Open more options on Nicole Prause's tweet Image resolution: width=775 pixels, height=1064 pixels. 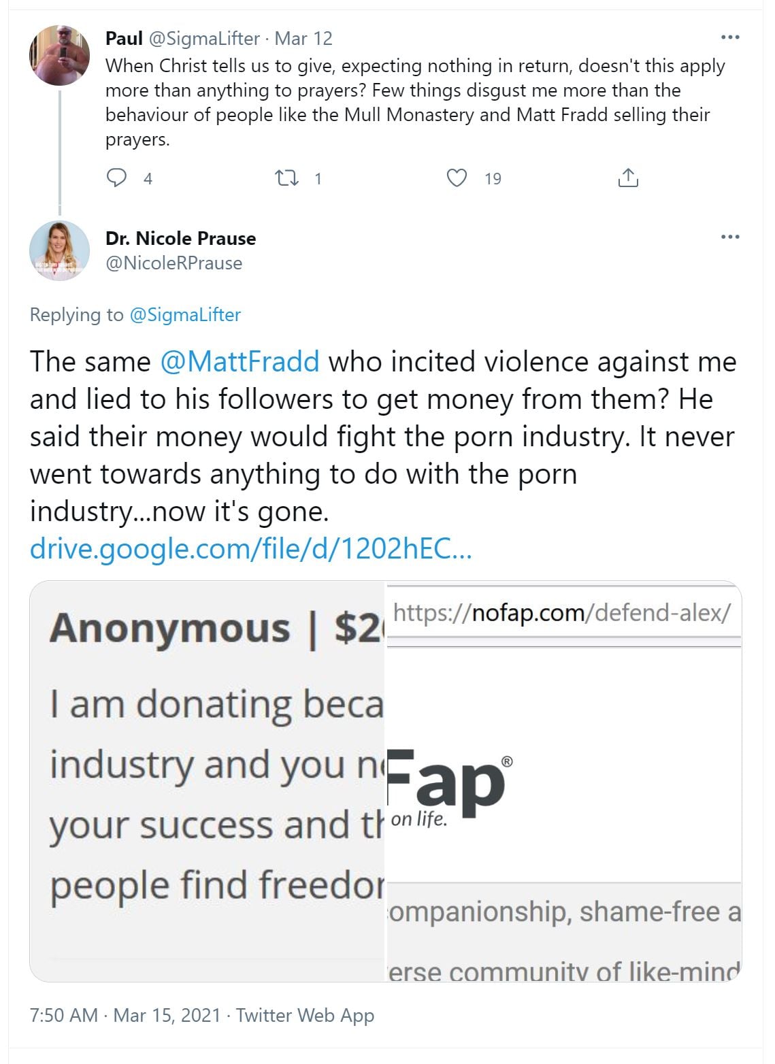pos(729,237)
